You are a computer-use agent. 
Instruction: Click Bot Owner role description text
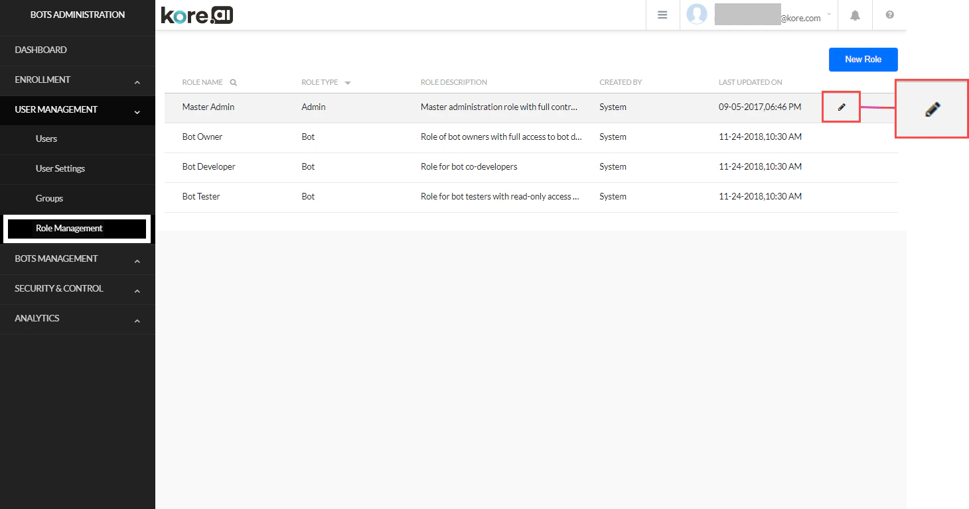(x=502, y=137)
